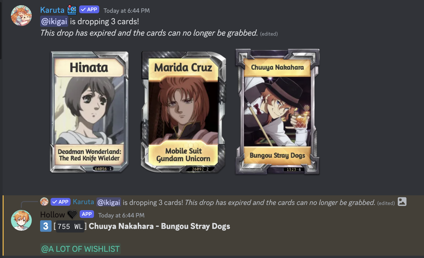Image resolution: width=424 pixels, height=258 pixels.
Task: Click the @ikigai mention in Karuta's message
Action: pos(54,21)
